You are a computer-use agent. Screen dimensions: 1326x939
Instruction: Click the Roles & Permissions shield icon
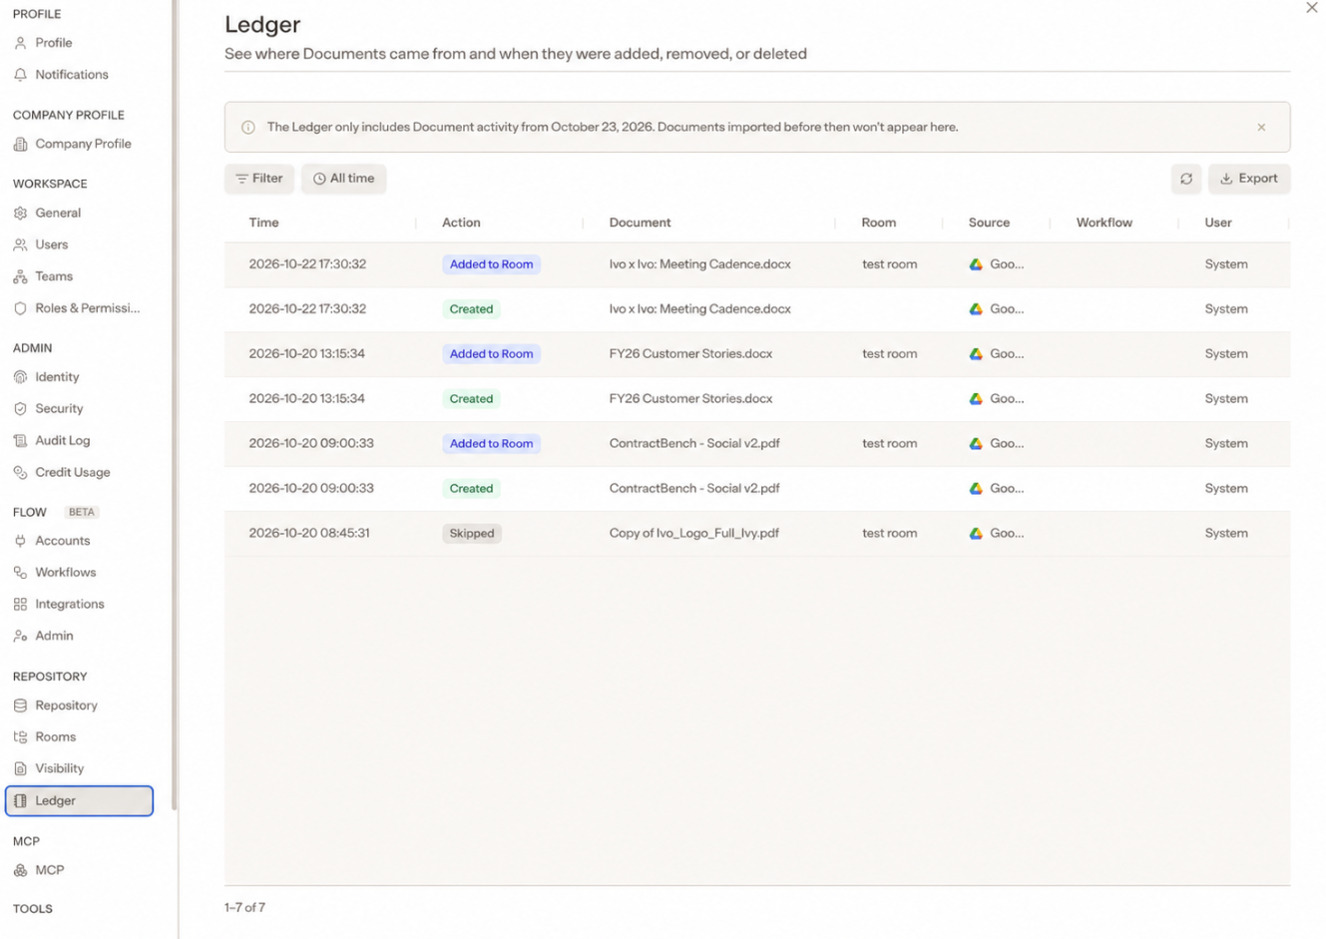tap(20, 308)
